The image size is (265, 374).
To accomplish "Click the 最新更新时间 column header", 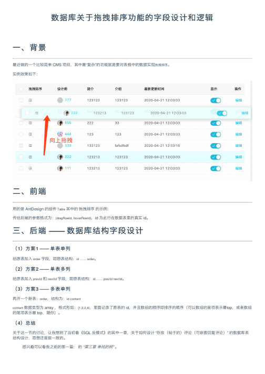I will click(x=154, y=89).
